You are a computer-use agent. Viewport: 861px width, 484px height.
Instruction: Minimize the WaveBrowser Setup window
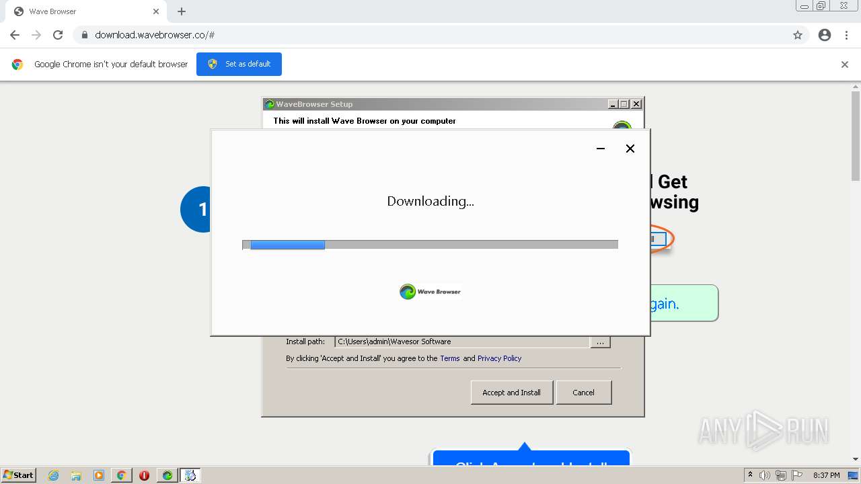613,104
